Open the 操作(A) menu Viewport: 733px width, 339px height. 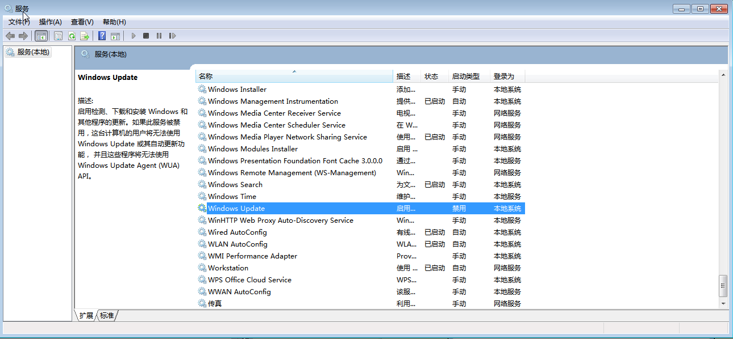click(x=50, y=22)
